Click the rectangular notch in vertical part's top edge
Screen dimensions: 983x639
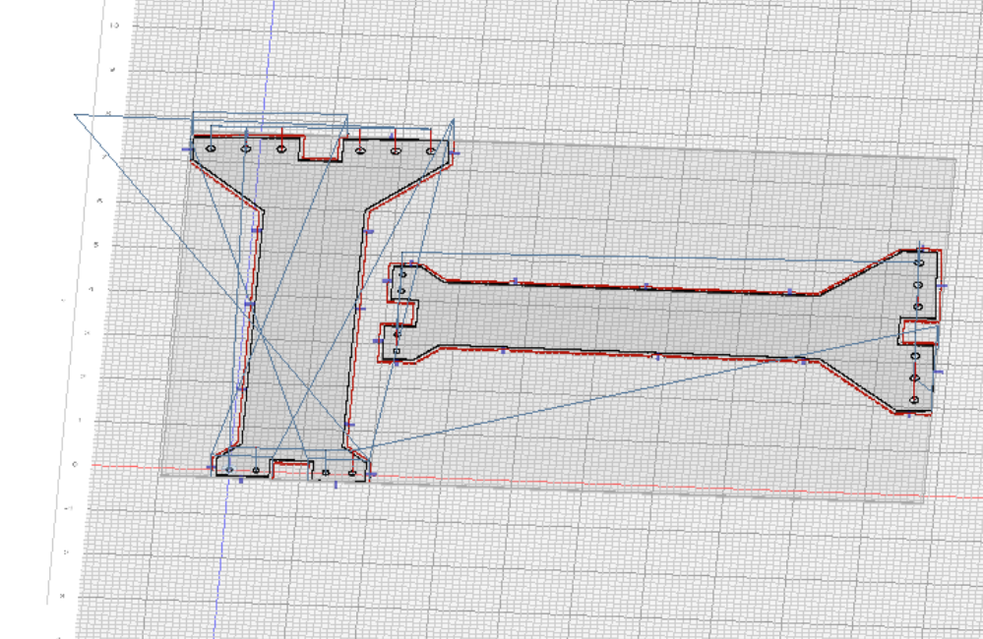[x=321, y=148]
